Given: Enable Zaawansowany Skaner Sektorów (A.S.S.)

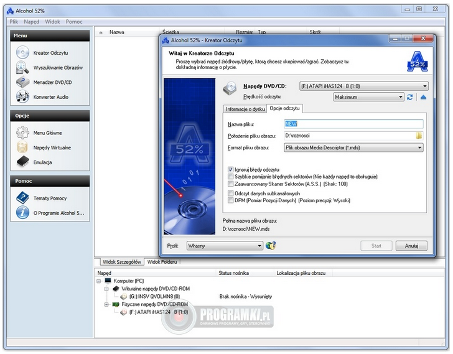Looking at the screenshot, I should click(x=230, y=184).
